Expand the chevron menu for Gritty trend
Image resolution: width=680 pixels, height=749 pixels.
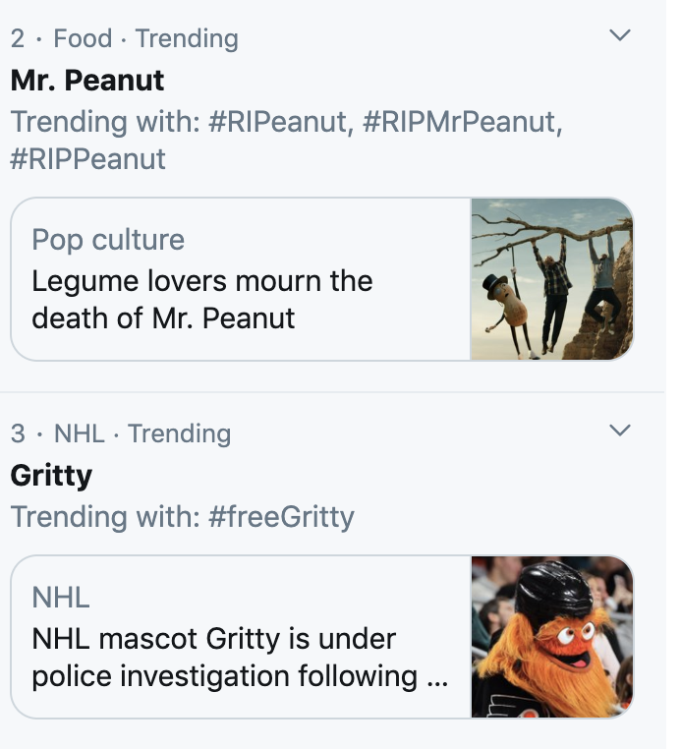[619, 431]
